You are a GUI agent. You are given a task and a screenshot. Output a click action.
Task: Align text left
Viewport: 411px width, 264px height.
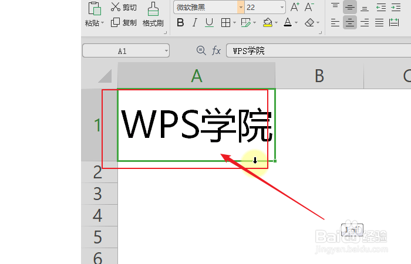click(335, 22)
